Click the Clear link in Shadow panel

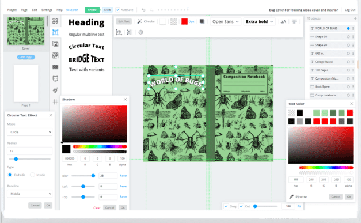click(x=97, y=207)
